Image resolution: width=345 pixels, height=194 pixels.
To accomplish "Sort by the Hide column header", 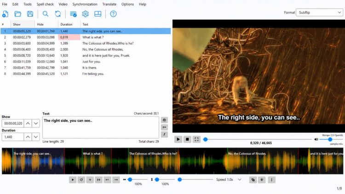I will (46, 24).
